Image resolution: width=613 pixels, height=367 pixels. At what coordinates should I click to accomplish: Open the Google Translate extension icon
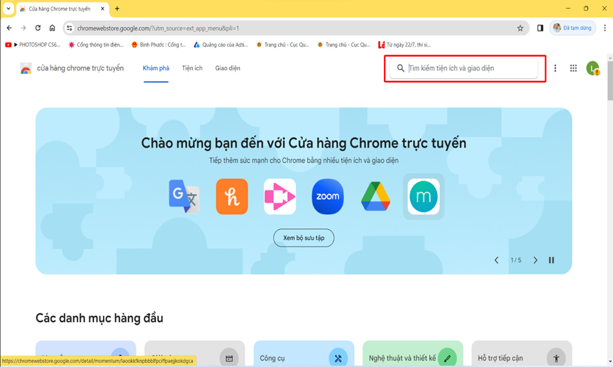pyautogui.click(x=184, y=196)
